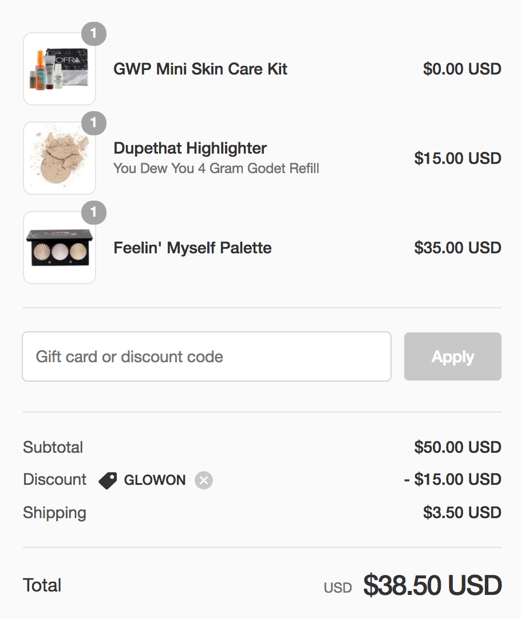Screen dimensions: 521x619
Task: Click the $50.00 USD subtotal amount
Action: (457, 447)
